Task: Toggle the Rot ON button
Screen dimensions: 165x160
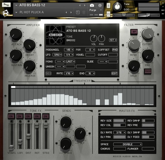Action: [x=37, y=116]
